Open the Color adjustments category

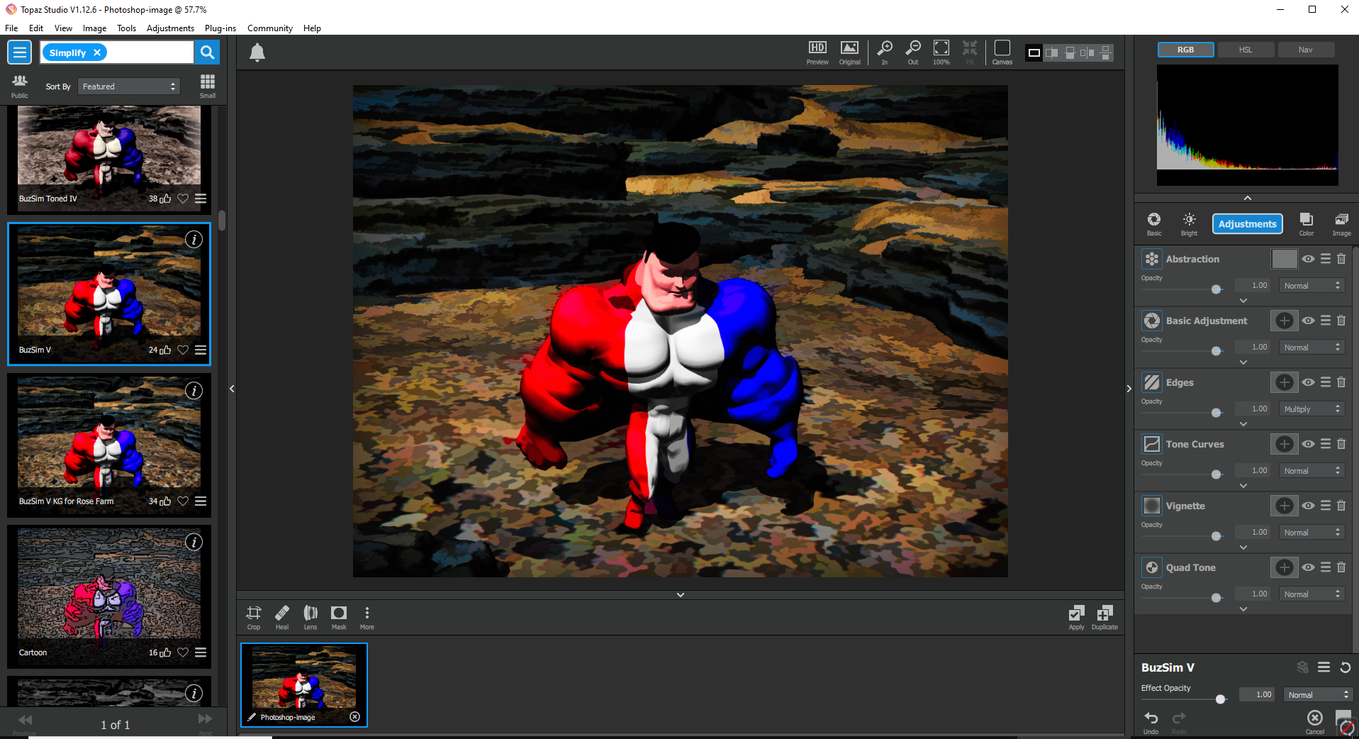coord(1307,223)
